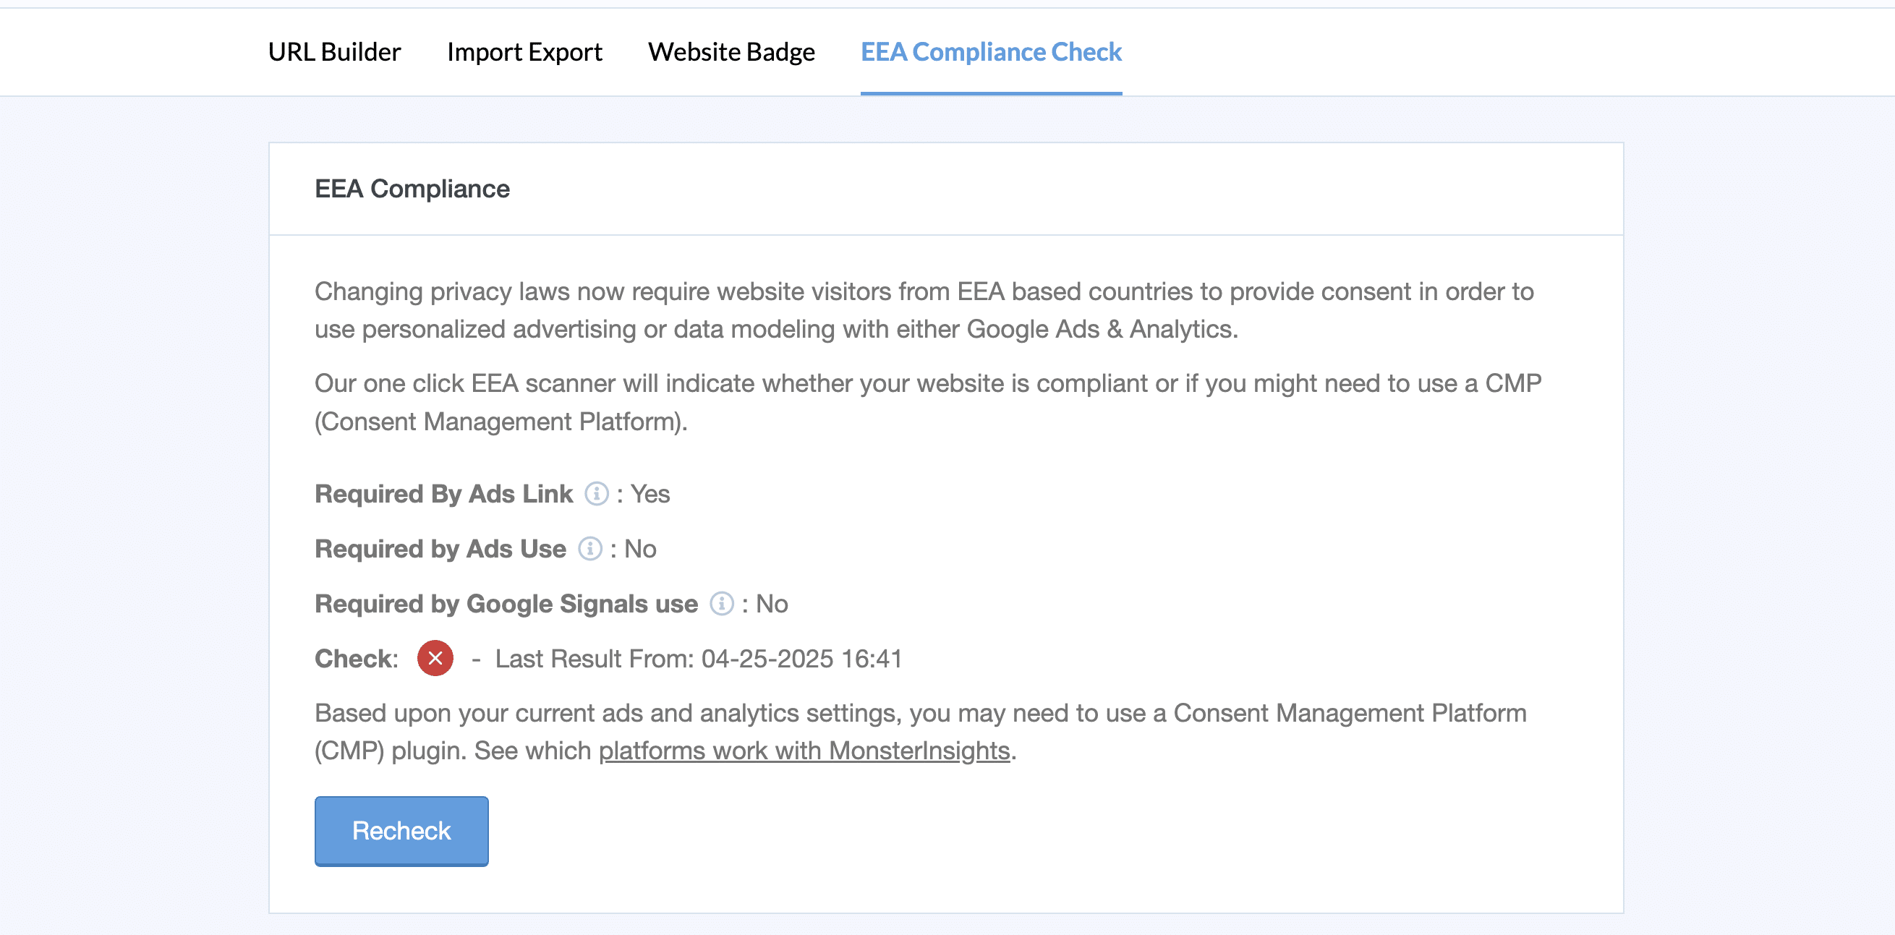The width and height of the screenshot is (1895, 935).
Task: Click the Required by Google Signals use label
Action: click(x=506, y=604)
